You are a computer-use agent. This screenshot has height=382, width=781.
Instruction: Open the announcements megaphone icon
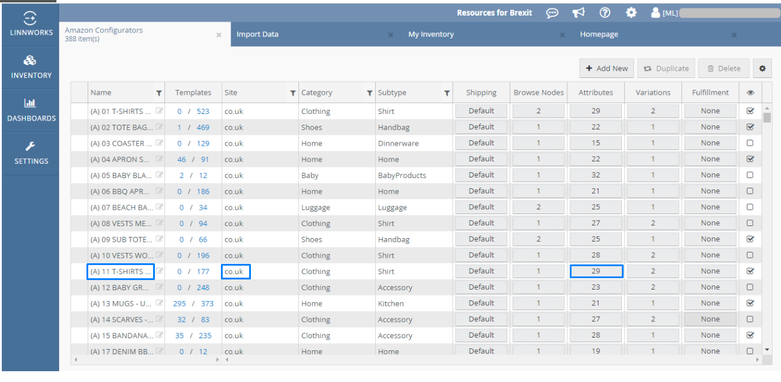coord(578,13)
